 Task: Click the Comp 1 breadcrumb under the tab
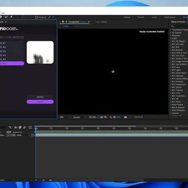66,26
